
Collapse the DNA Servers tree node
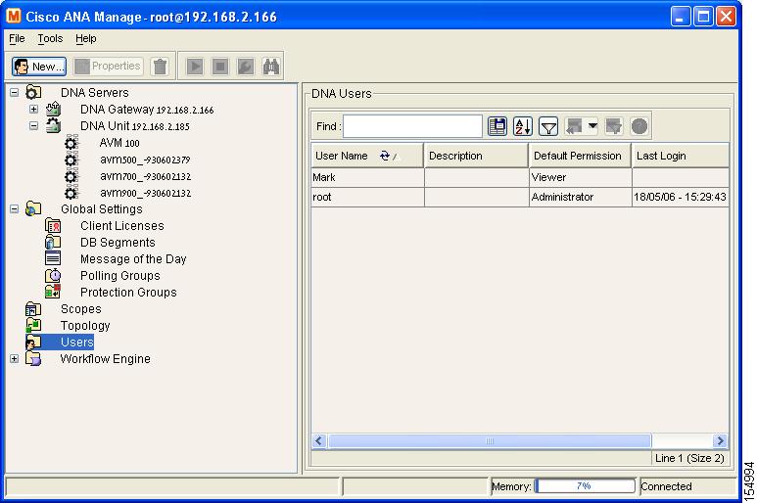click(x=15, y=92)
